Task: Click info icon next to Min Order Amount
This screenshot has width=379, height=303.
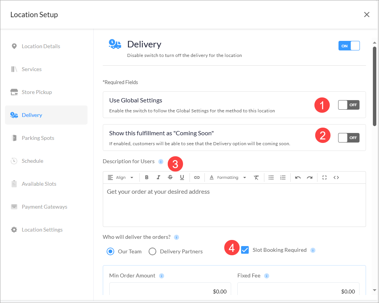Action: point(162,276)
